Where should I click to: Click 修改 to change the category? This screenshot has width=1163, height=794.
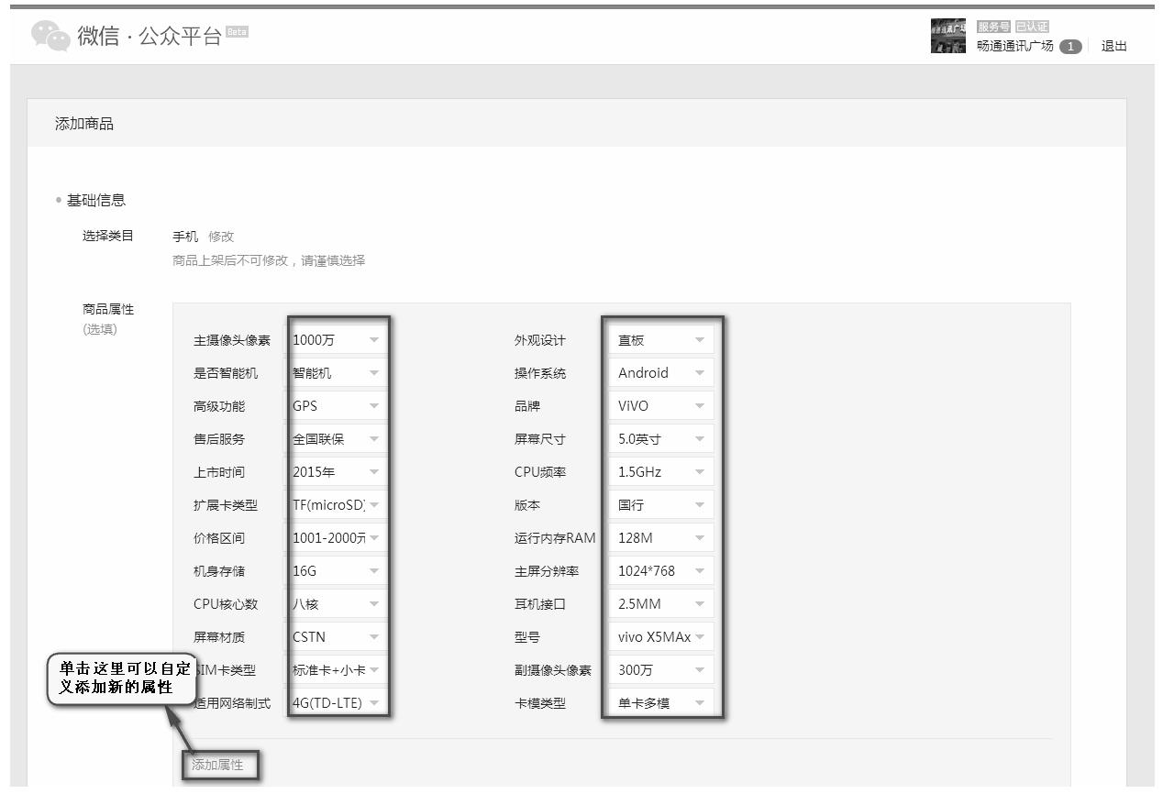[221, 237]
